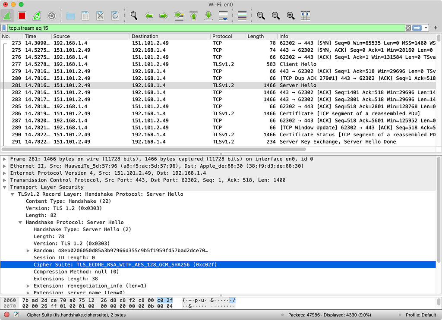Apply the display filter arrow button

417,28
